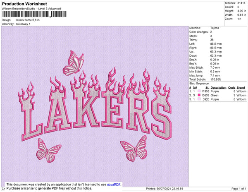Click the butterfly below the letter L

tap(48, 150)
